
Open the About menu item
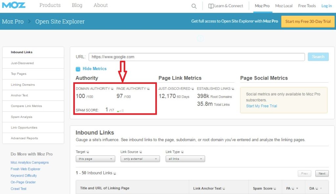point(100,5)
